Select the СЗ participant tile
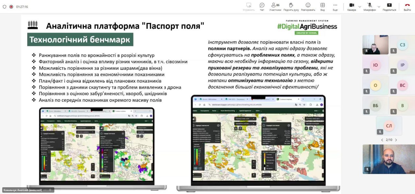The width and height of the screenshot is (415, 194). (402, 45)
